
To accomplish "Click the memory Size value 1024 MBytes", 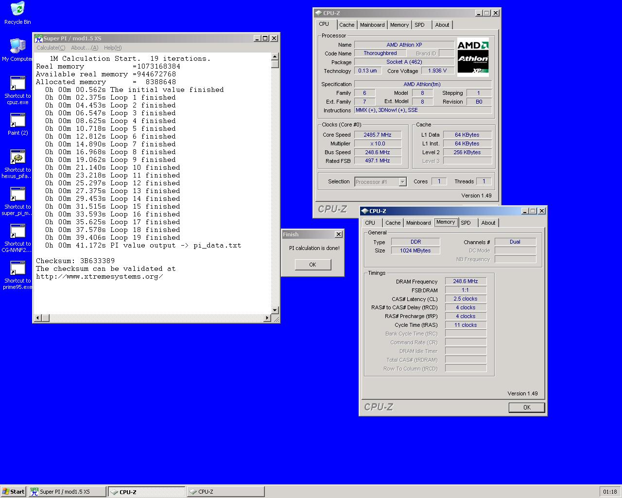I will click(x=415, y=250).
